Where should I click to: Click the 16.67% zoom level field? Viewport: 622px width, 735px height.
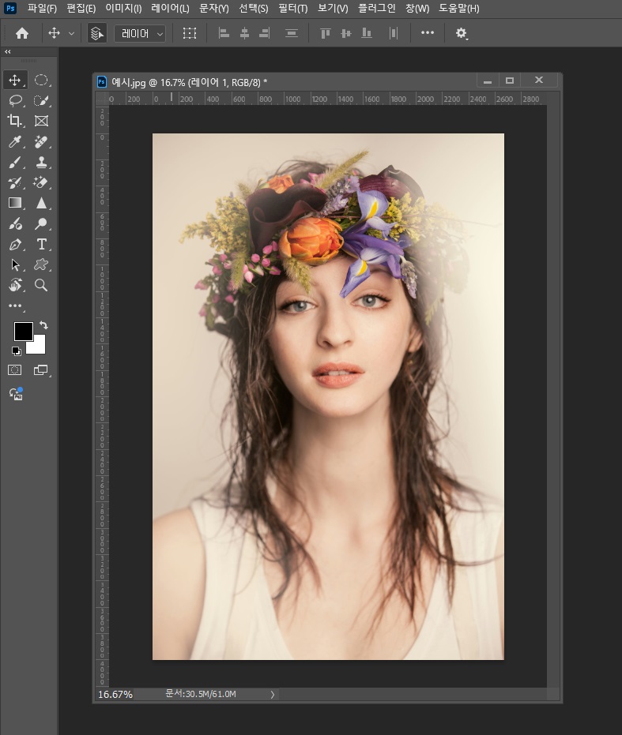pyautogui.click(x=115, y=694)
